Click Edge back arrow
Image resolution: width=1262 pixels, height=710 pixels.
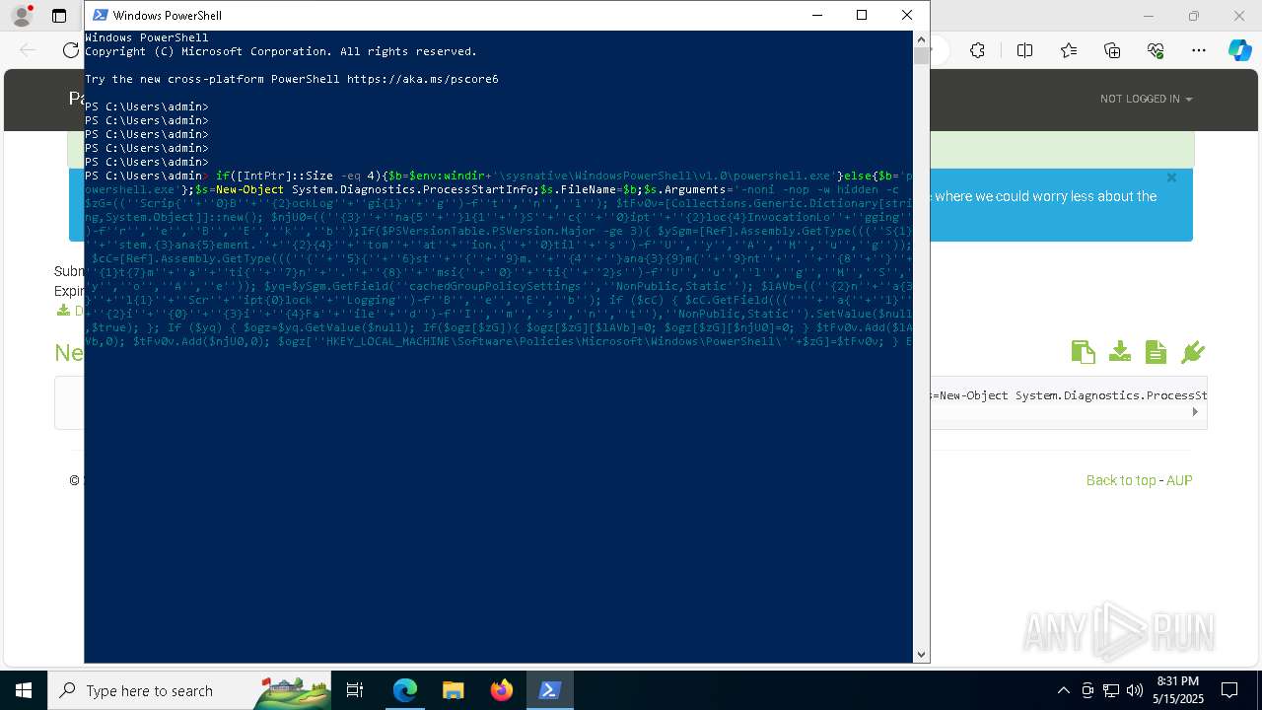(x=28, y=50)
